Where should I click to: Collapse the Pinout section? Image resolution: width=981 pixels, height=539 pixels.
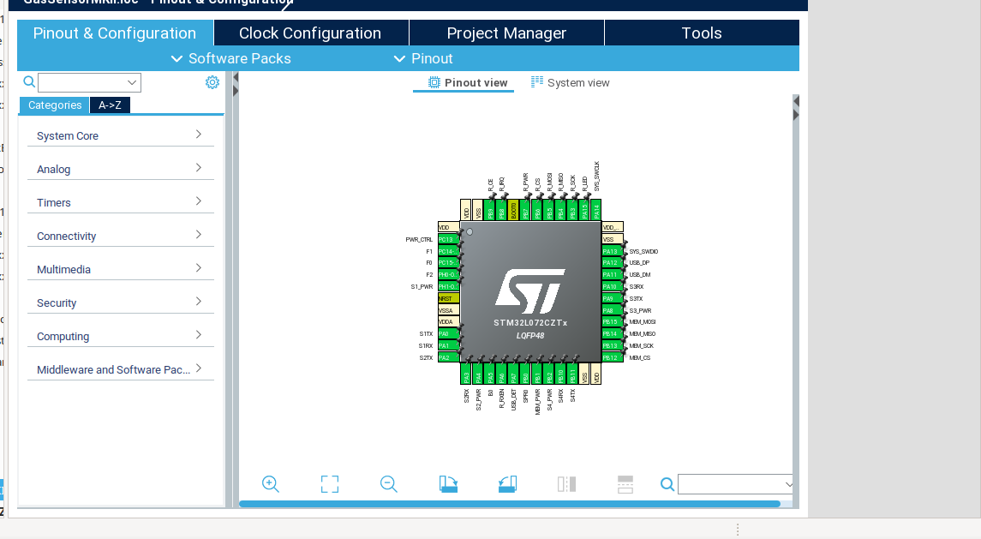pos(399,58)
